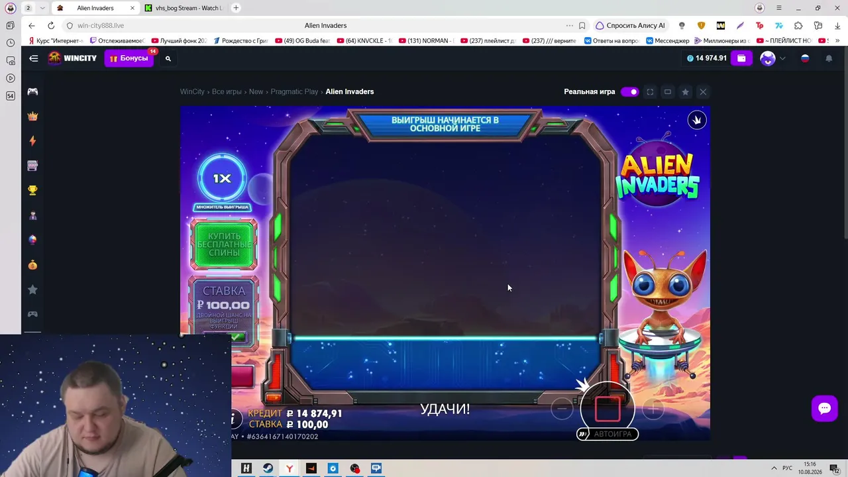The width and height of the screenshot is (848, 477).
Task: Open the crown category in sidebar
Action: point(32,117)
